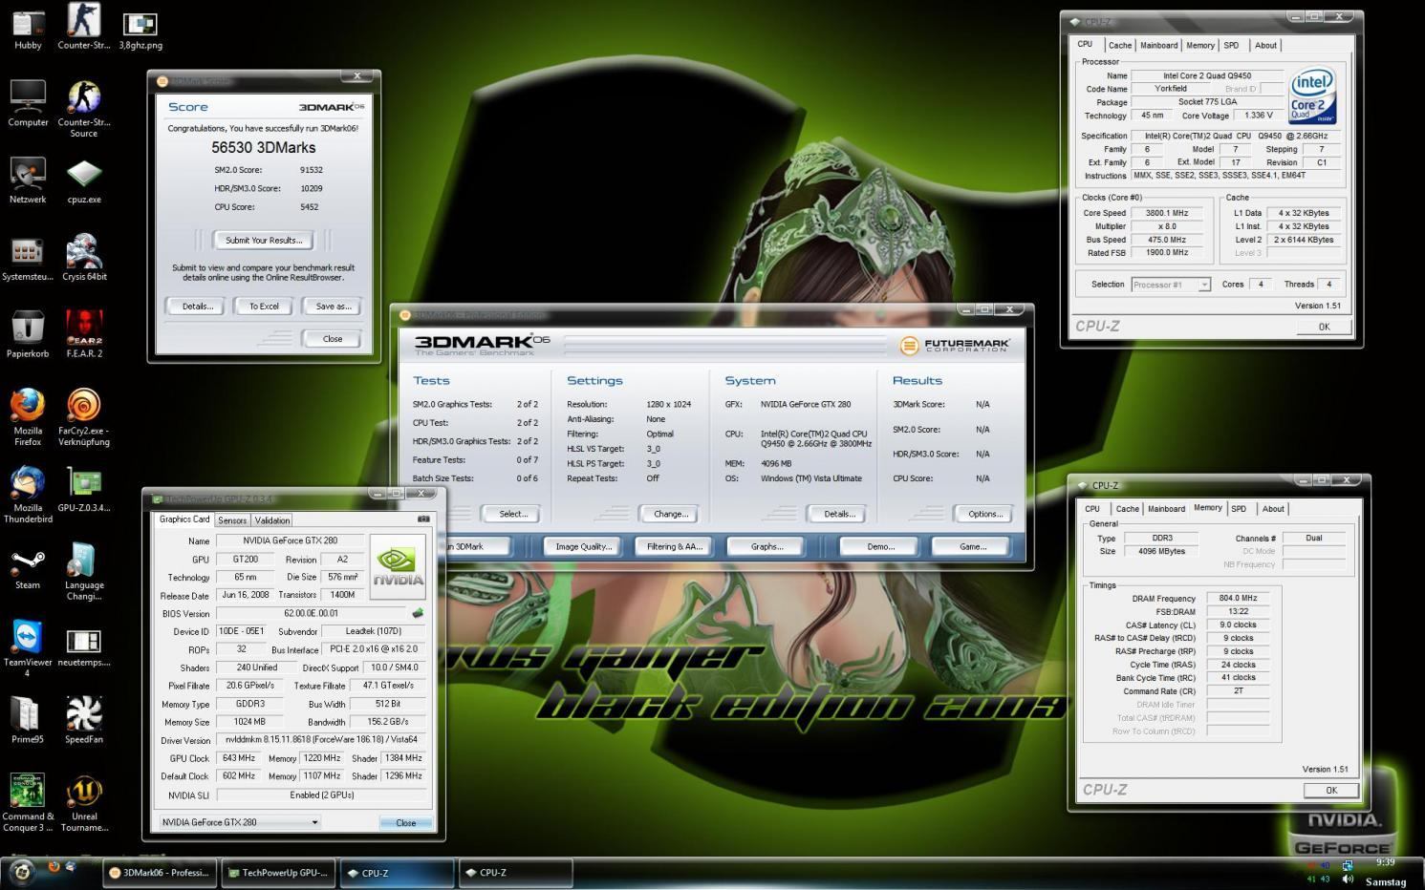This screenshot has height=890, width=1425.
Task: Open Filtering & AA settings
Action: tap(675, 546)
